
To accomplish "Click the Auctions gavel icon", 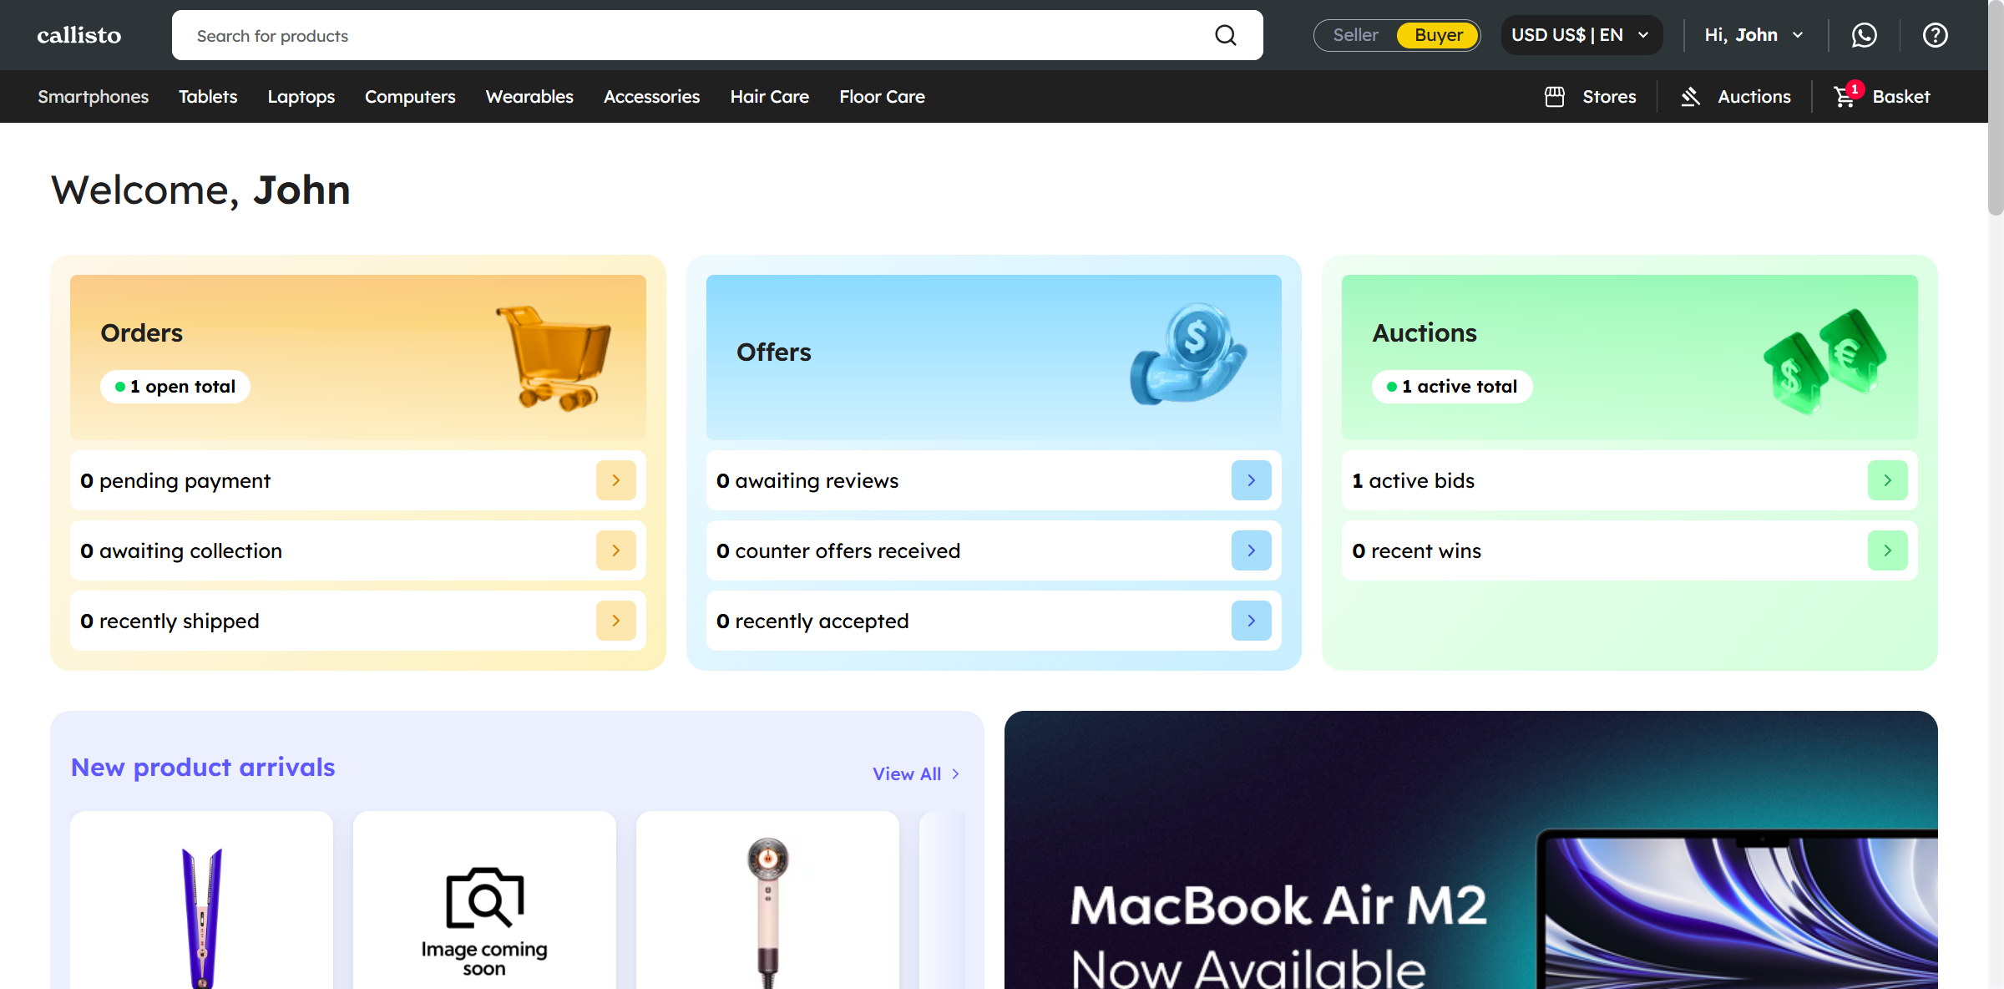I will 1690,97.
